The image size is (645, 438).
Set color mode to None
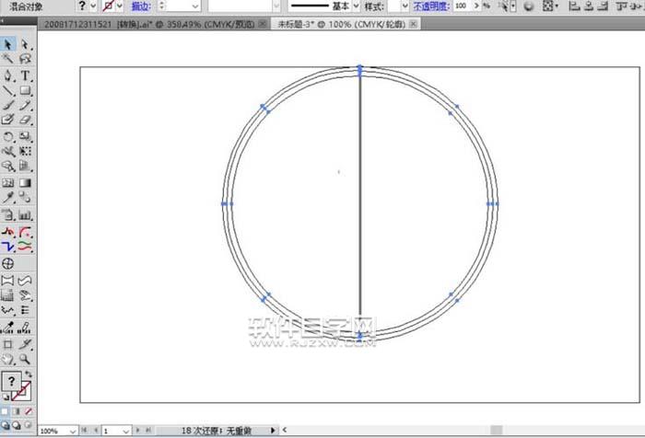(28, 410)
